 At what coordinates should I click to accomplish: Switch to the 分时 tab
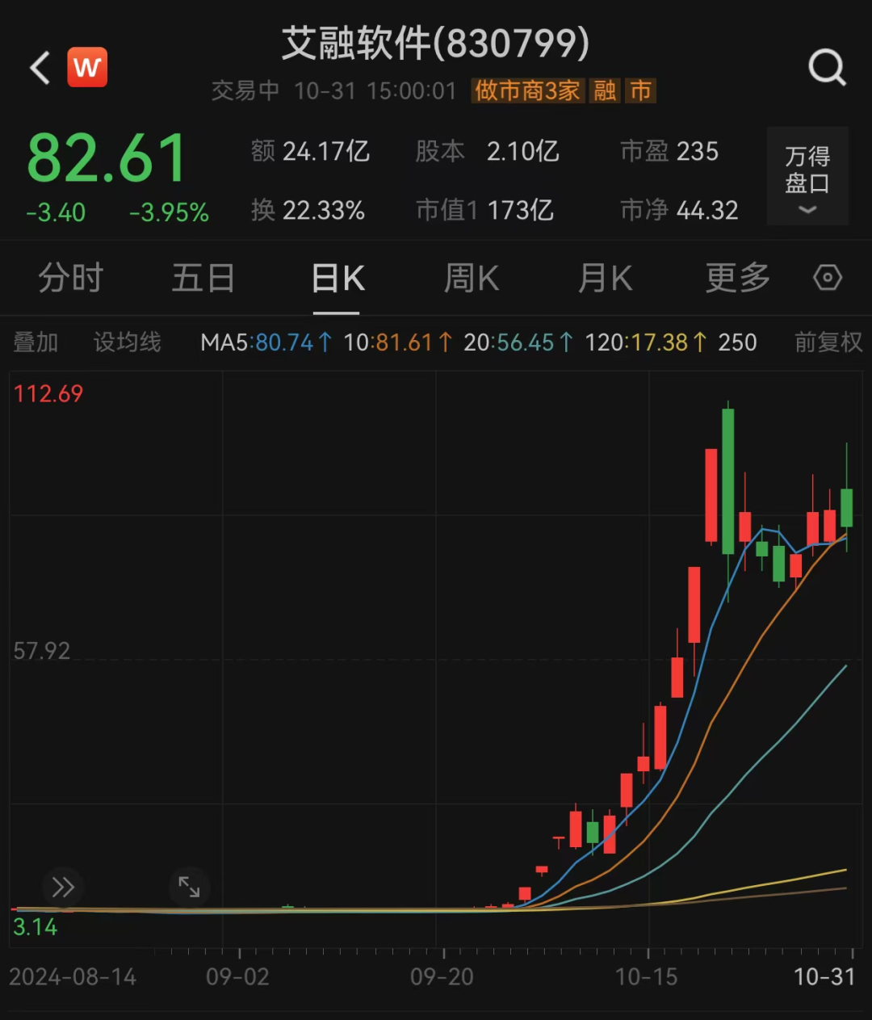click(x=71, y=279)
